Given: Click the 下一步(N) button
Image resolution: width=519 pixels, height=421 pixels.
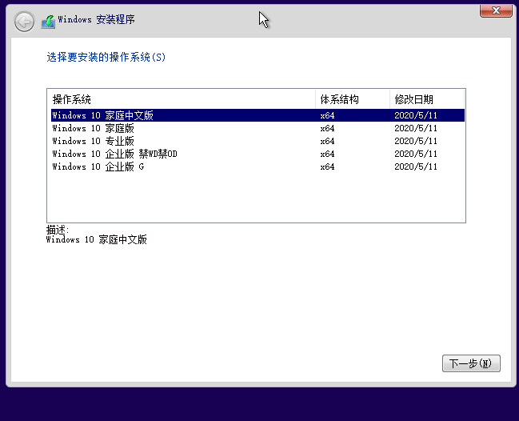Looking at the screenshot, I should pos(471,363).
